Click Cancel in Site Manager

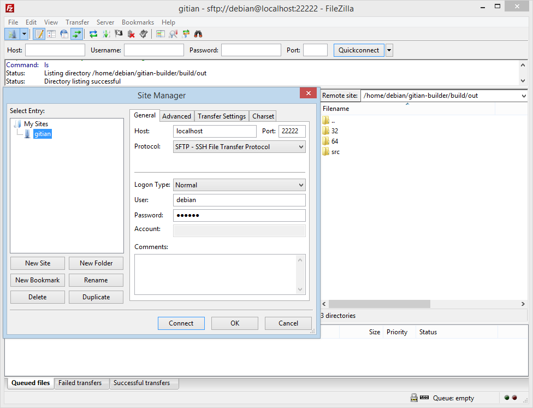[x=288, y=323]
